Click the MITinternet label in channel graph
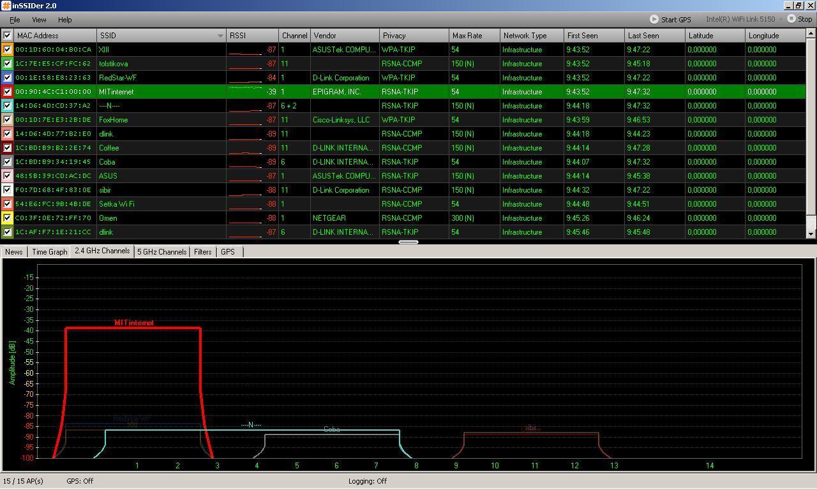 (x=134, y=323)
